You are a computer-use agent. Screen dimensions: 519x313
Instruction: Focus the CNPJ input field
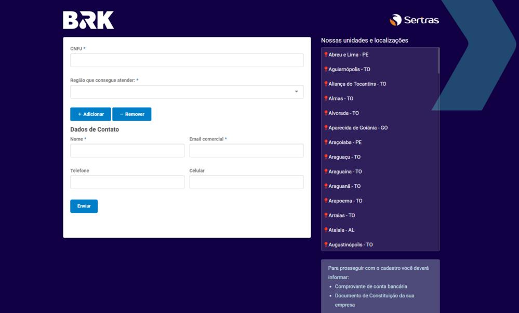187,60
